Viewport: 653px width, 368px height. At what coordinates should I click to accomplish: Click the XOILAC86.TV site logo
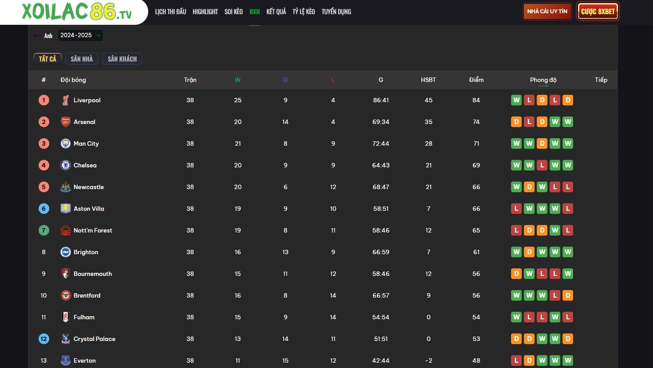point(77,12)
